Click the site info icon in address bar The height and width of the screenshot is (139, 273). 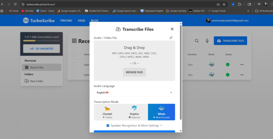click(23, 4)
